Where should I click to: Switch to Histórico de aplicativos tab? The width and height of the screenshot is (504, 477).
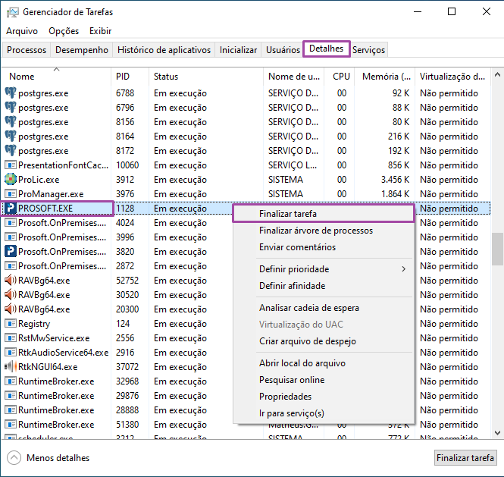(164, 50)
